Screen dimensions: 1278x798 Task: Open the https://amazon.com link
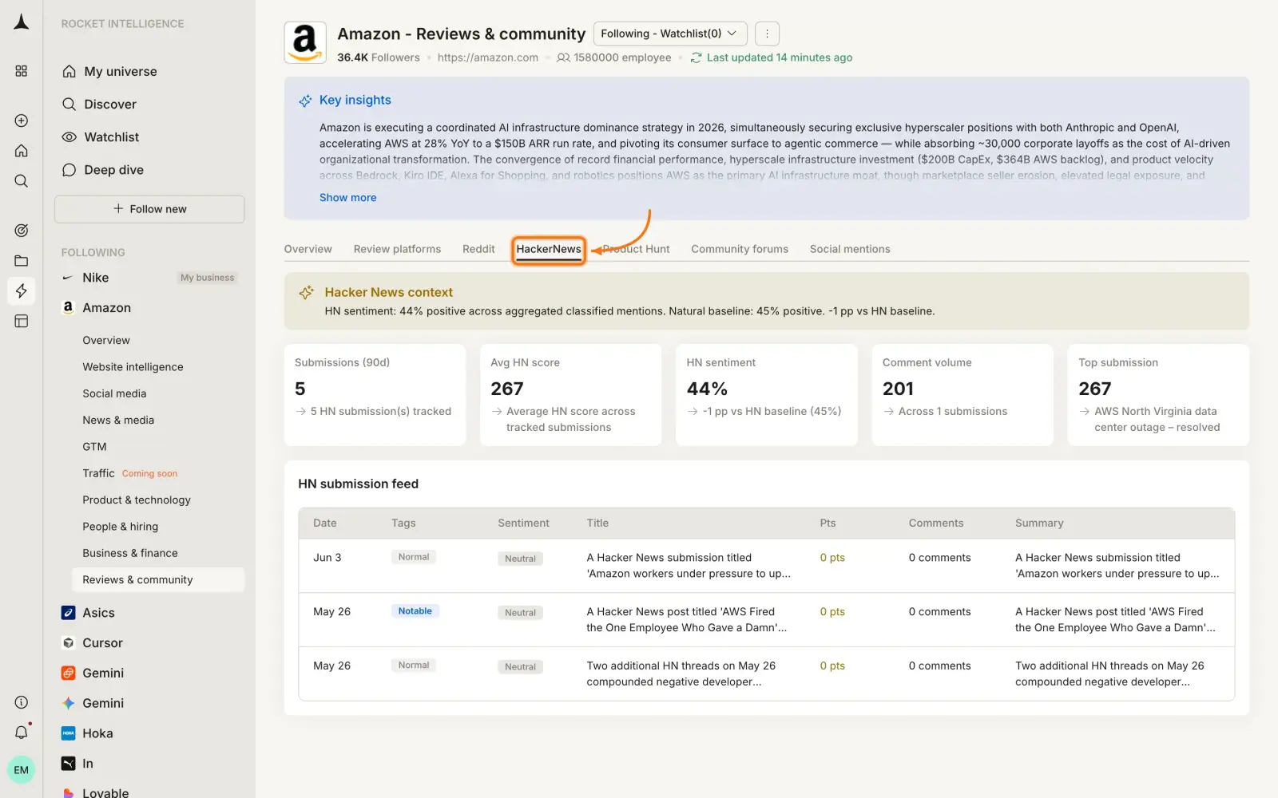point(488,57)
